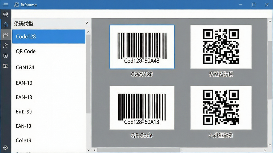Select CBN124 list entry
This screenshot has width=273, height=153.
(49, 67)
